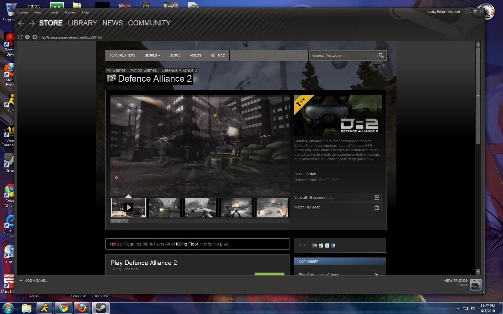Open the Friends menu
503x314 pixels.
tap(53, 12)
